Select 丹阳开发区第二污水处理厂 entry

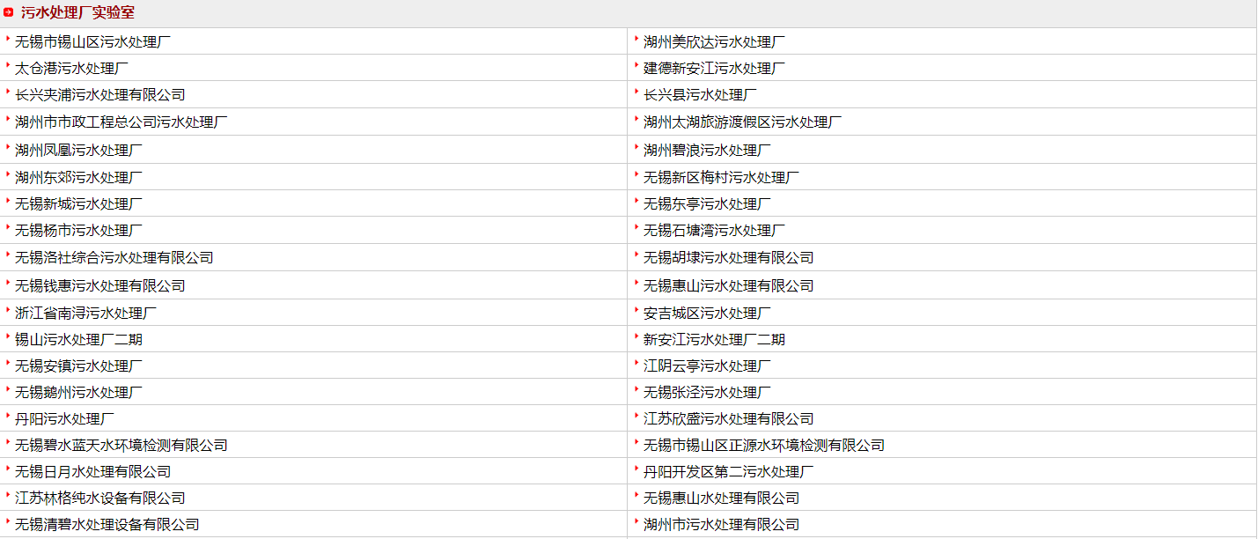tap(728, 471)
